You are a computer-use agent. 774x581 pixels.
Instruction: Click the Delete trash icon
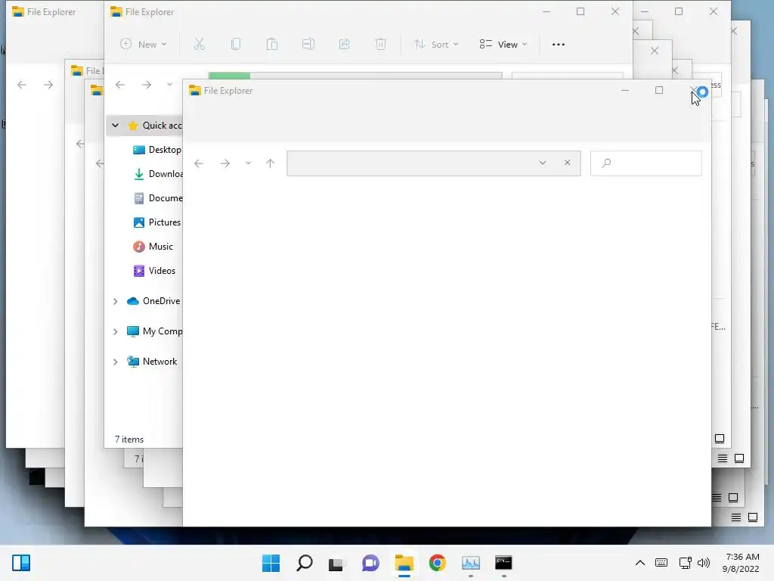click(381, 45)
